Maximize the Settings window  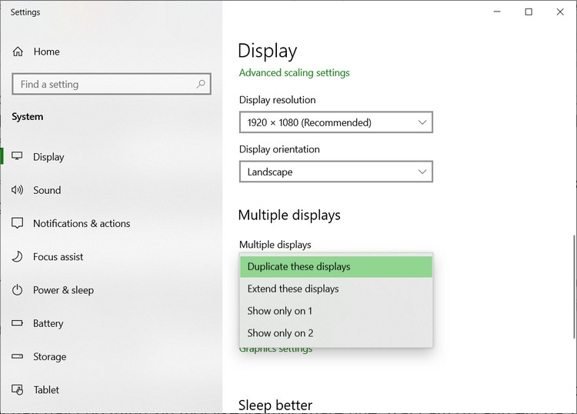click(529, 12)
